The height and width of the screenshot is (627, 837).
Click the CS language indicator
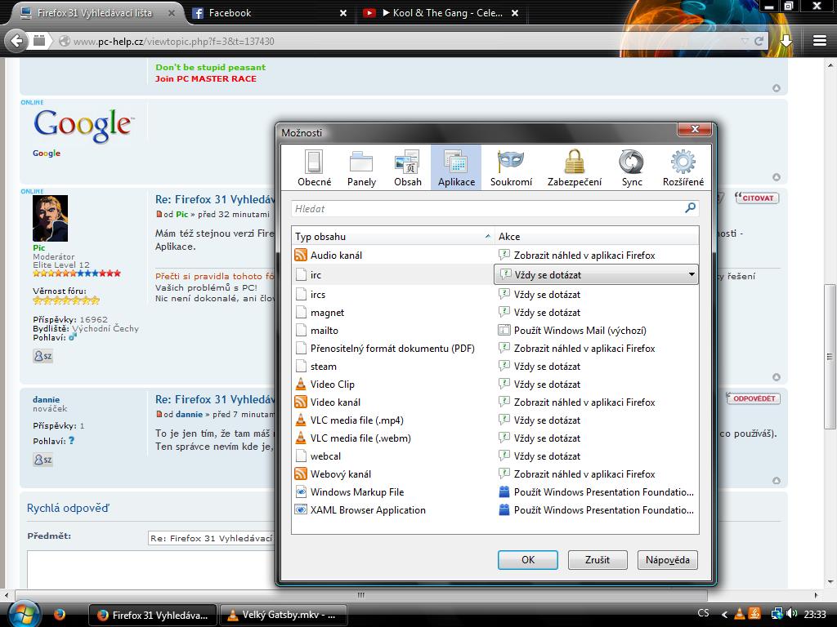pos(703,613)
